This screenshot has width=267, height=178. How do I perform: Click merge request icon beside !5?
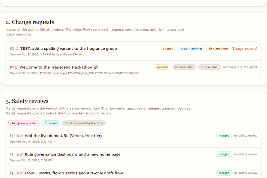pyautogui.click(x=12, y=154)
